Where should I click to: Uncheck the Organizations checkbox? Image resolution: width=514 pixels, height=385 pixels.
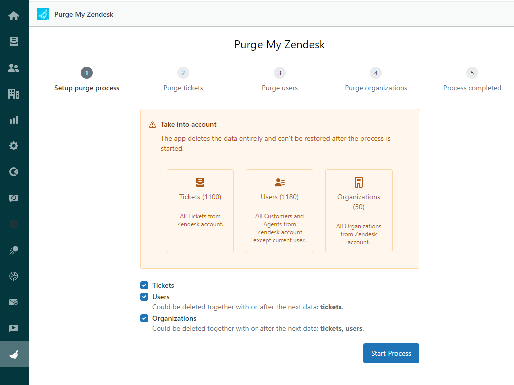pyautogui.click(x=144, y=318)
